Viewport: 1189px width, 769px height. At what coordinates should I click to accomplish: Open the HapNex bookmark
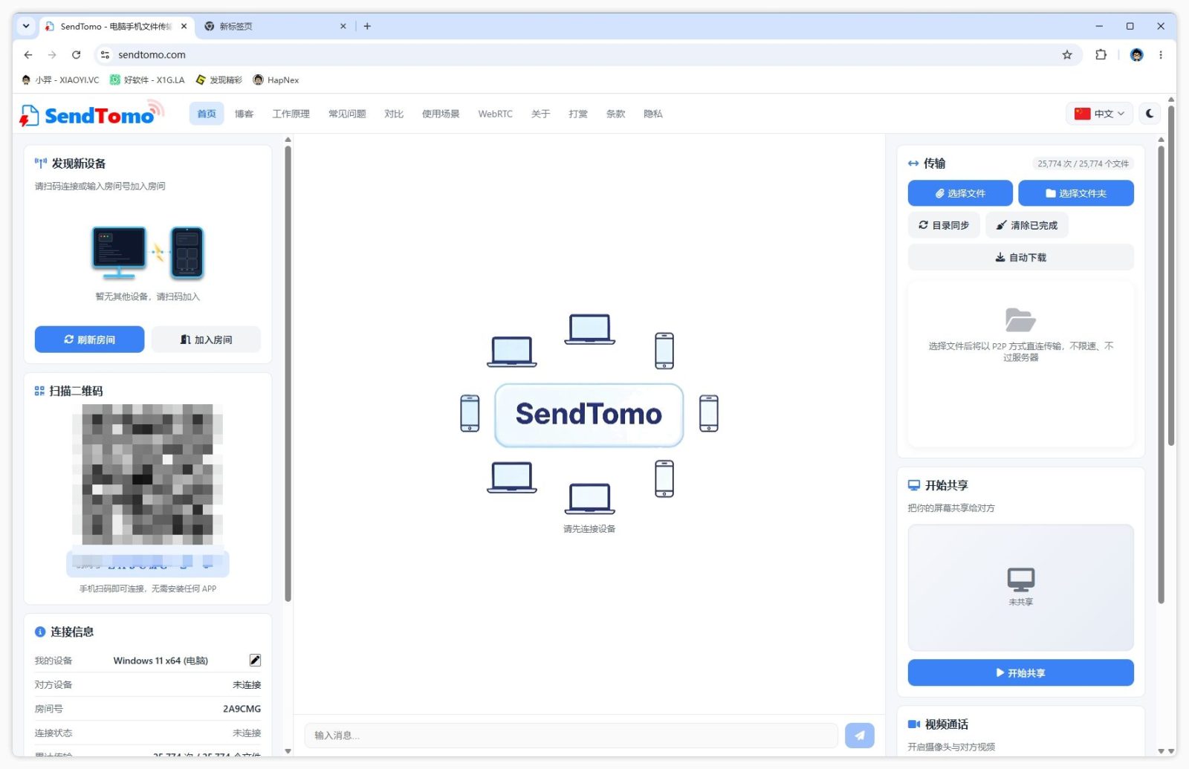coord(276,80)
